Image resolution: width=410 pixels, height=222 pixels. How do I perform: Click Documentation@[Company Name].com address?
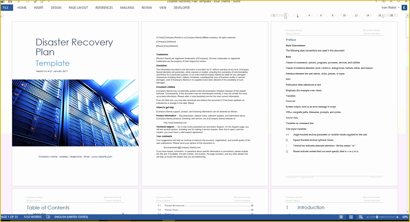182,147
